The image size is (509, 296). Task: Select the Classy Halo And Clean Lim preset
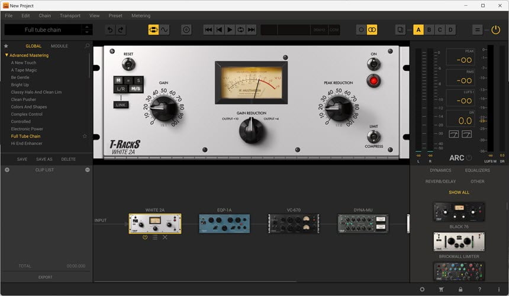[x=36, y=92]
